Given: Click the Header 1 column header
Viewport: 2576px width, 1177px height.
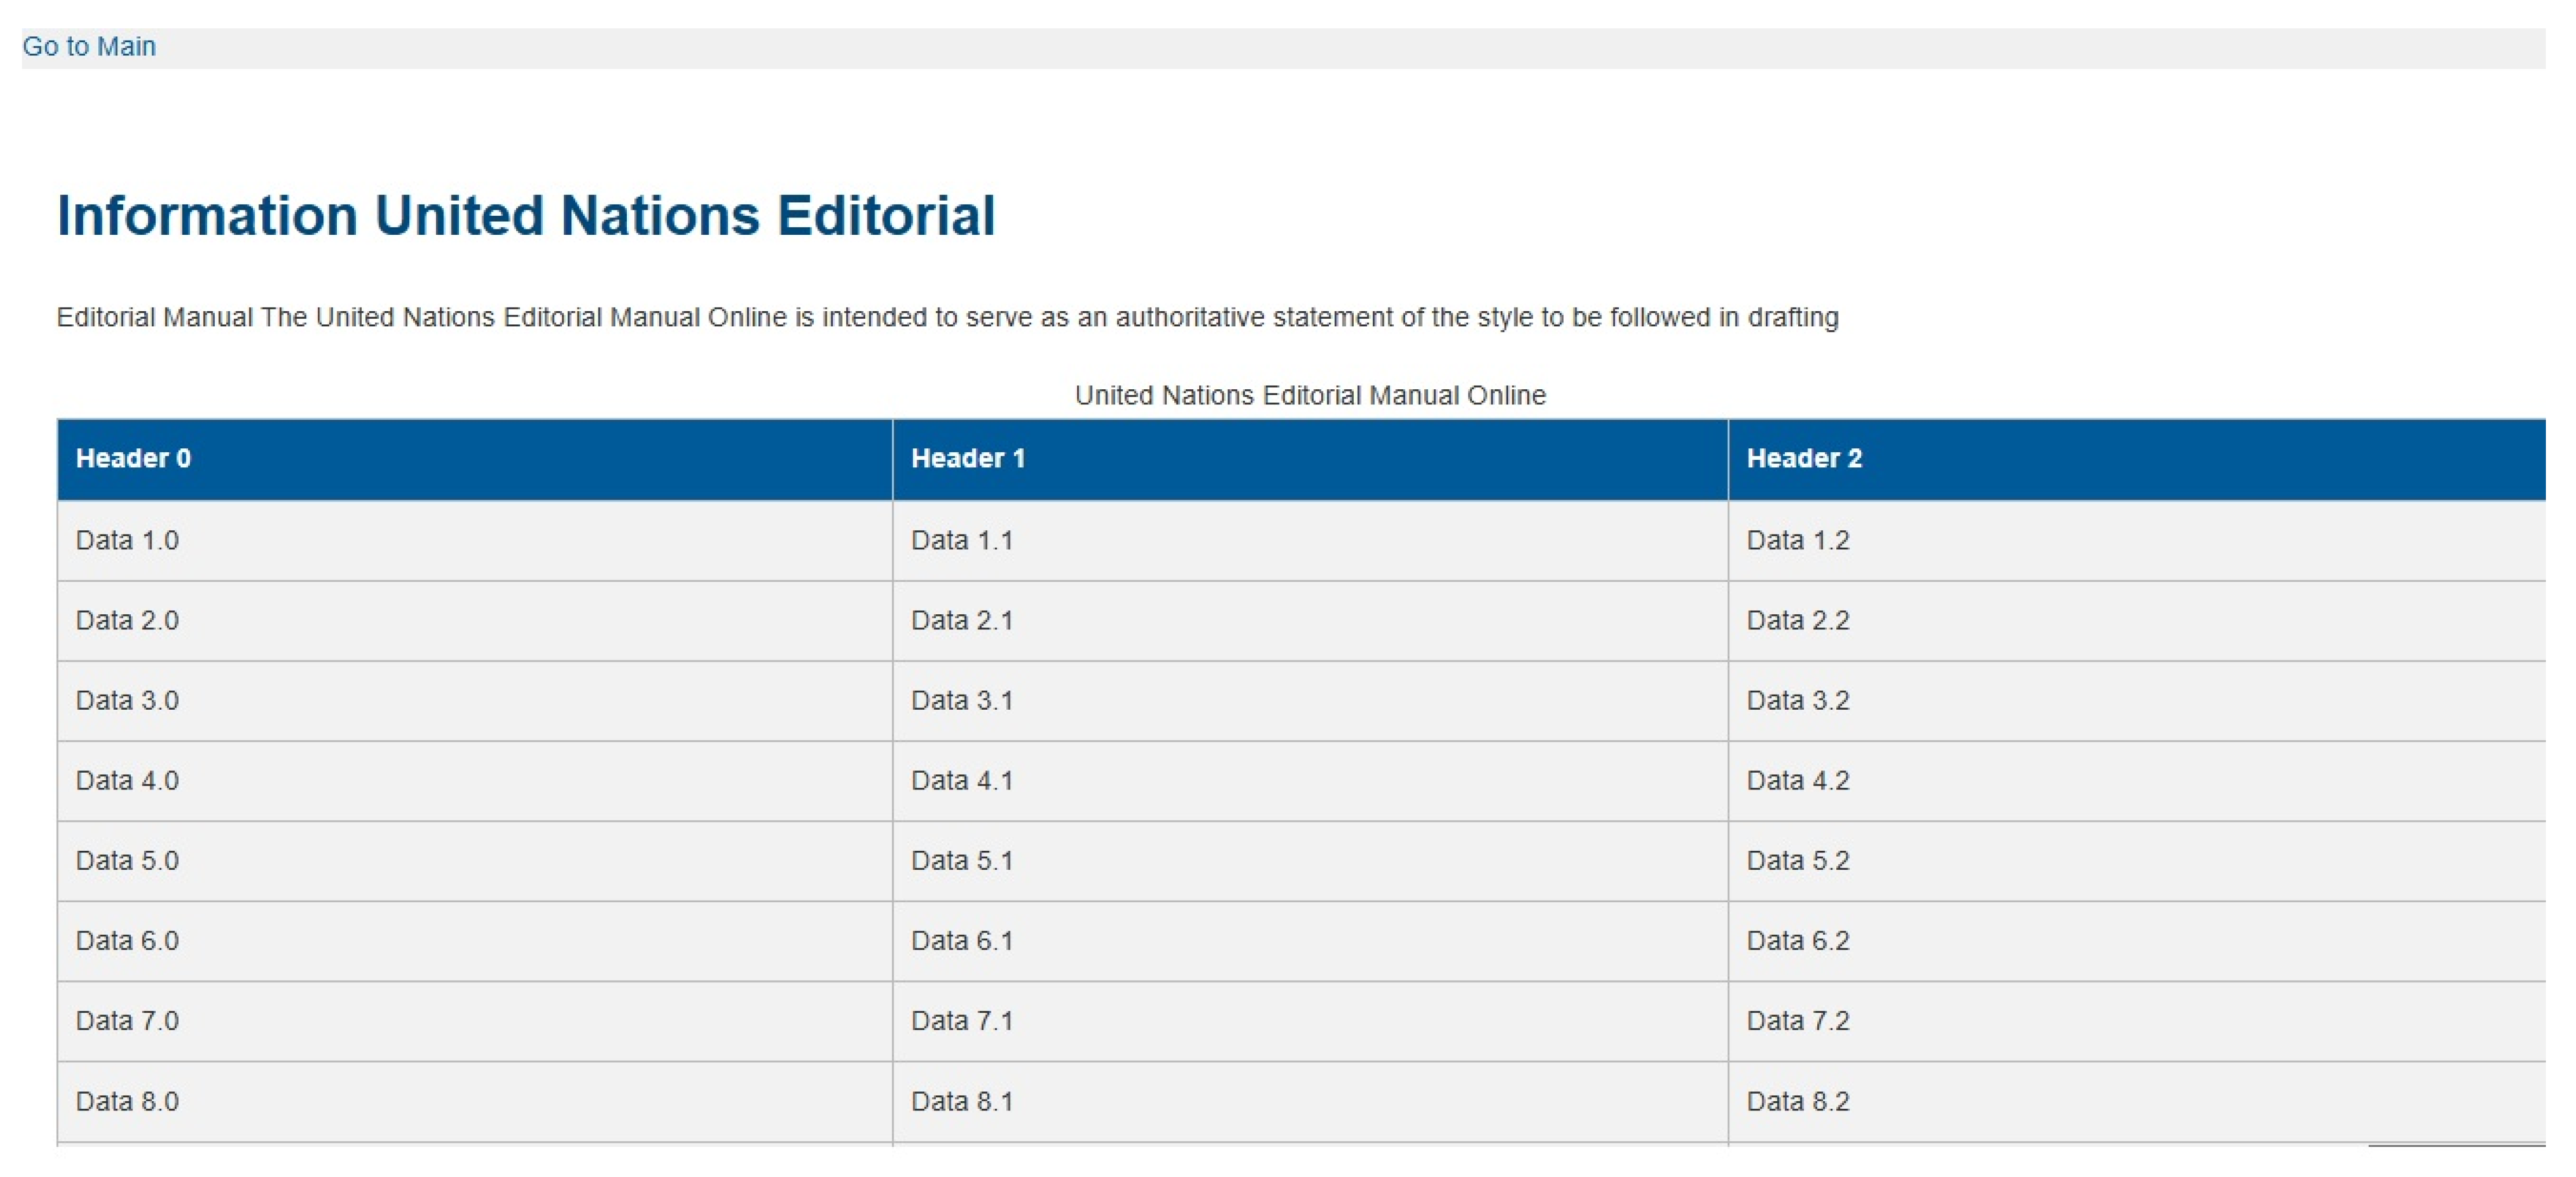Looking at the screenshot, I should 1311,460.
